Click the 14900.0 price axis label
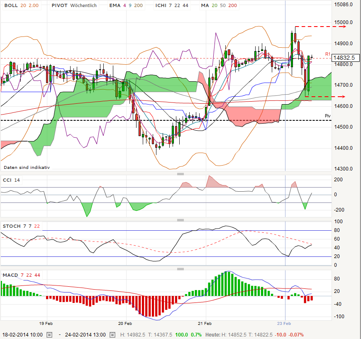The width and height of the screenshot is (361, 339). tap(343, 44)
